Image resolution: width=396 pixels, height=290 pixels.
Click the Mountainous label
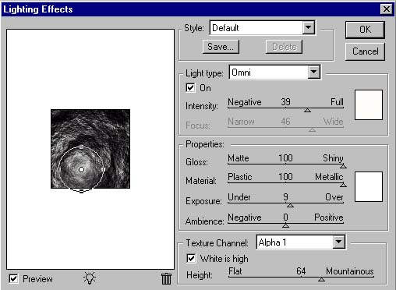(350, 271)
